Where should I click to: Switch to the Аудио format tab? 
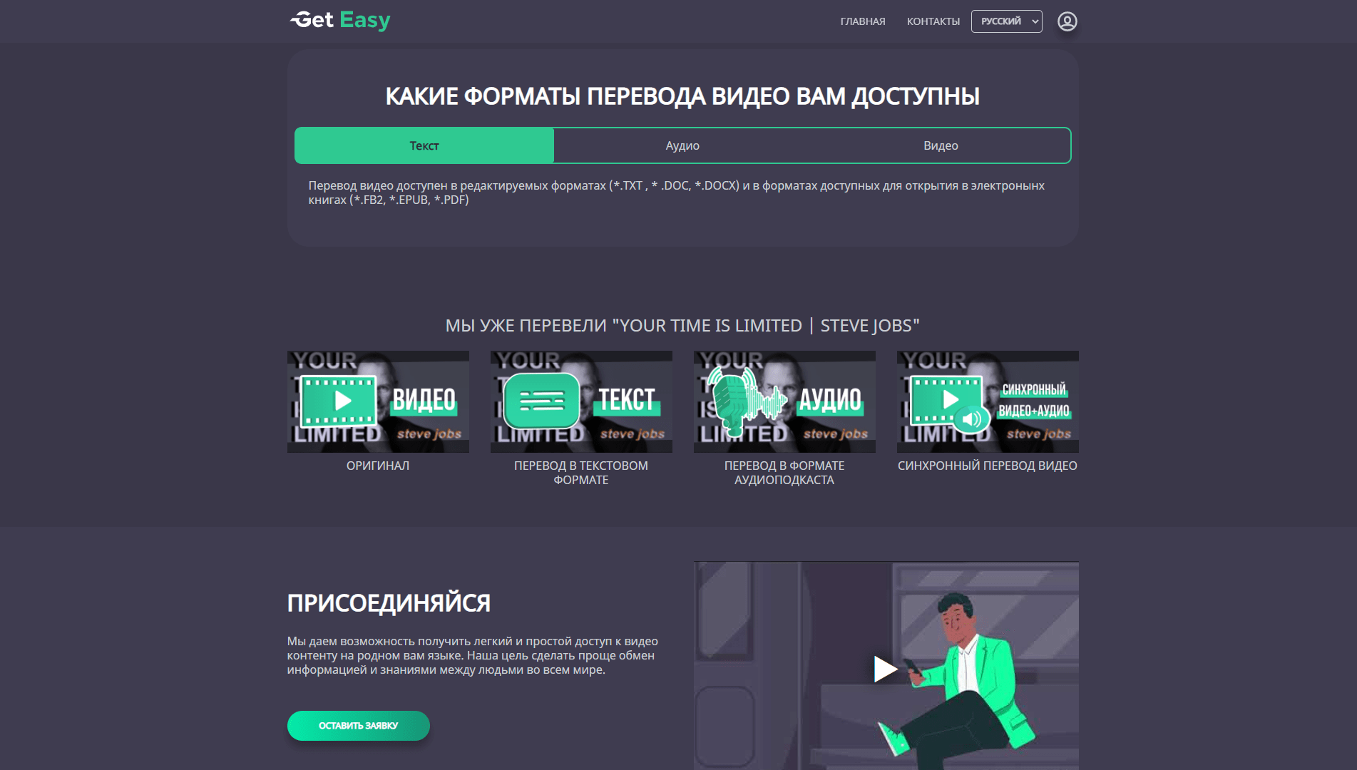pyautogui.click(x=682, y=145)
